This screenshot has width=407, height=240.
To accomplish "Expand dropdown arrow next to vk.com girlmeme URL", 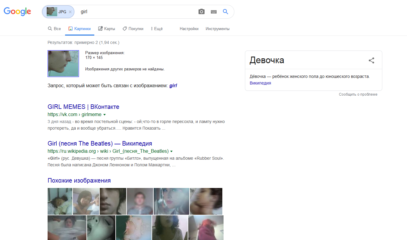I will click(105, 115).
